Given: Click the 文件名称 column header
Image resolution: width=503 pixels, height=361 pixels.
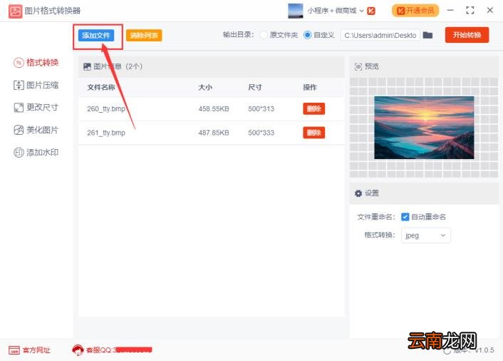Looking at the screenshot, I should [100, 87].
